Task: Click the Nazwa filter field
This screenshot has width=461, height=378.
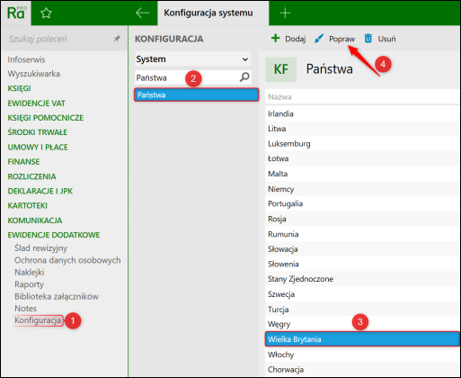Action: (x=362, y=97)
